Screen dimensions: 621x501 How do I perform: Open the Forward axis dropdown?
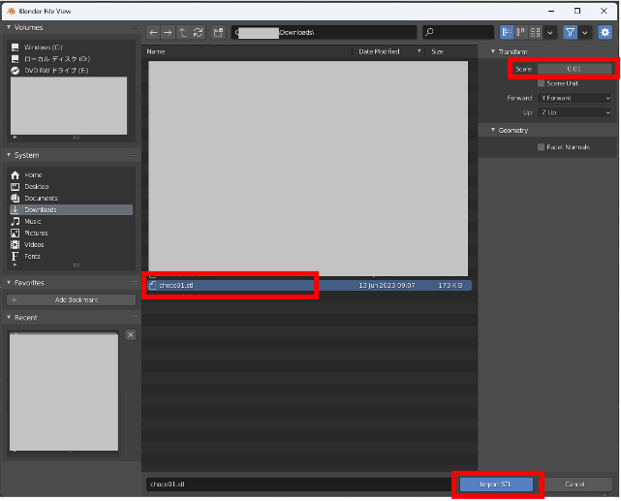point(574,98)
